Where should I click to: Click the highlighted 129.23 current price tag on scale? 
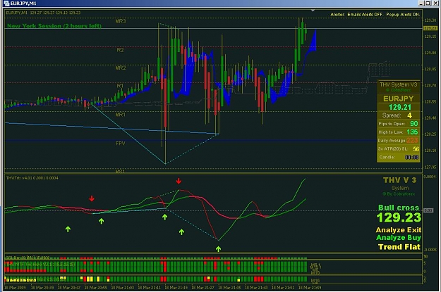pyautogui.click(x=430, y=28)
